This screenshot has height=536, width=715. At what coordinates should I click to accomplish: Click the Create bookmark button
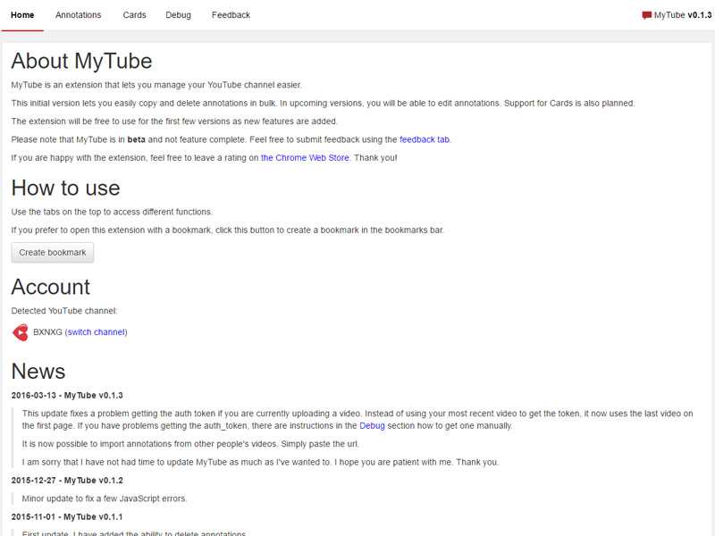tap(53, 253)
